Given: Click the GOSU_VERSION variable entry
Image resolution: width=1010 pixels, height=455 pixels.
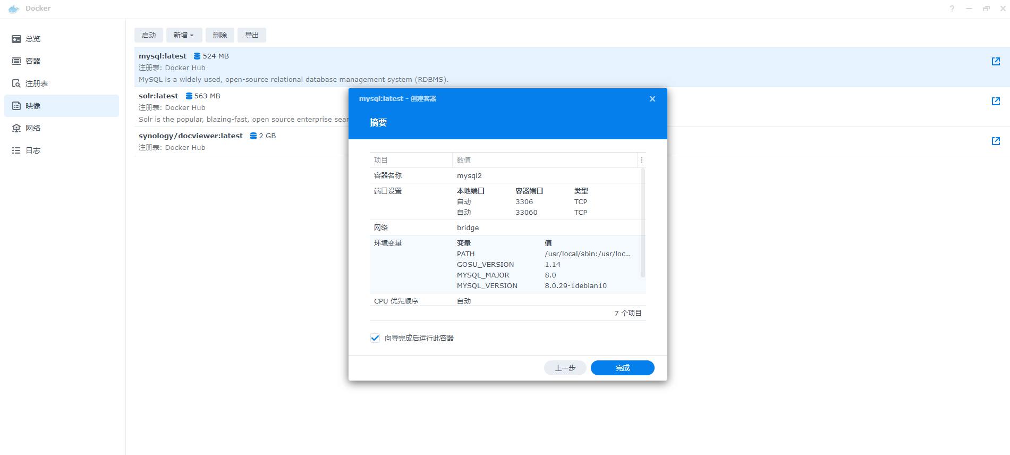Looking at the screenshot, I should [486, 264].
